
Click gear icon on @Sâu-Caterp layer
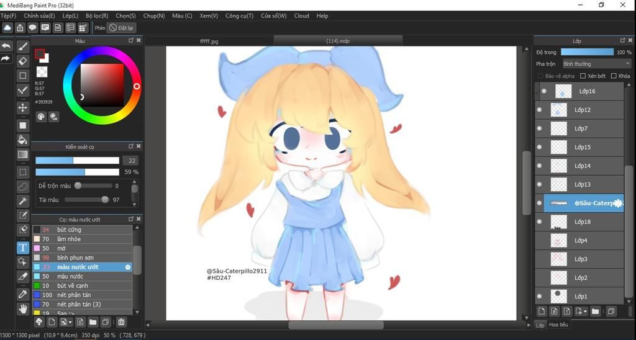point(618,203)
